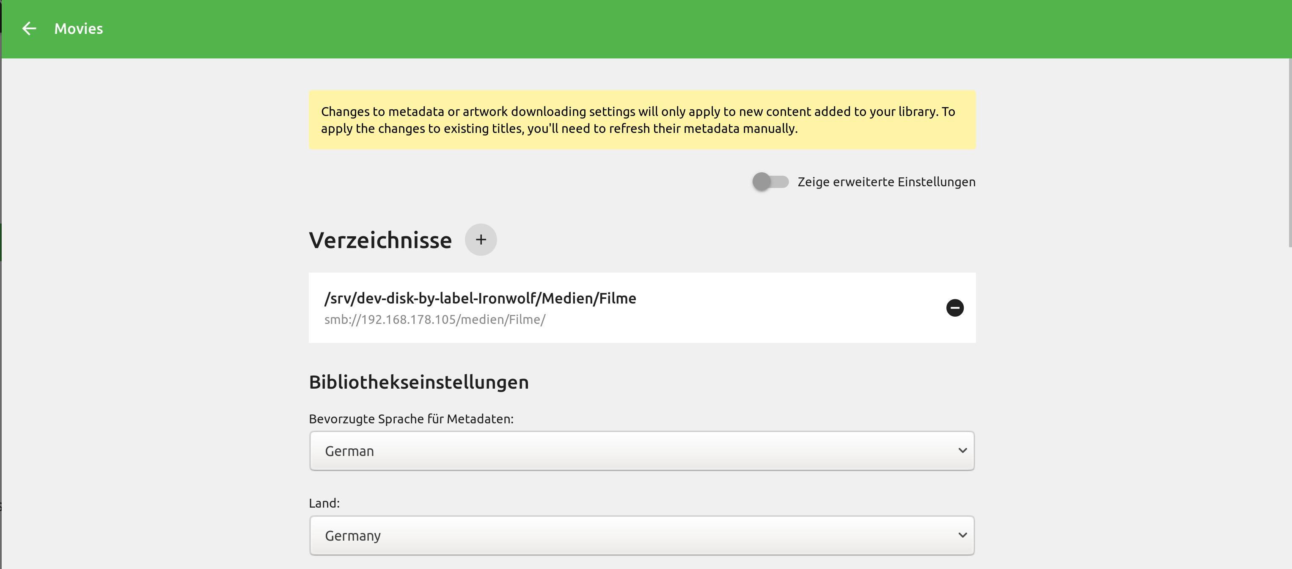This screenshot has height=569, width=1292.
Task: Go back using the arrow icon
Action: (x=29, y=29)
